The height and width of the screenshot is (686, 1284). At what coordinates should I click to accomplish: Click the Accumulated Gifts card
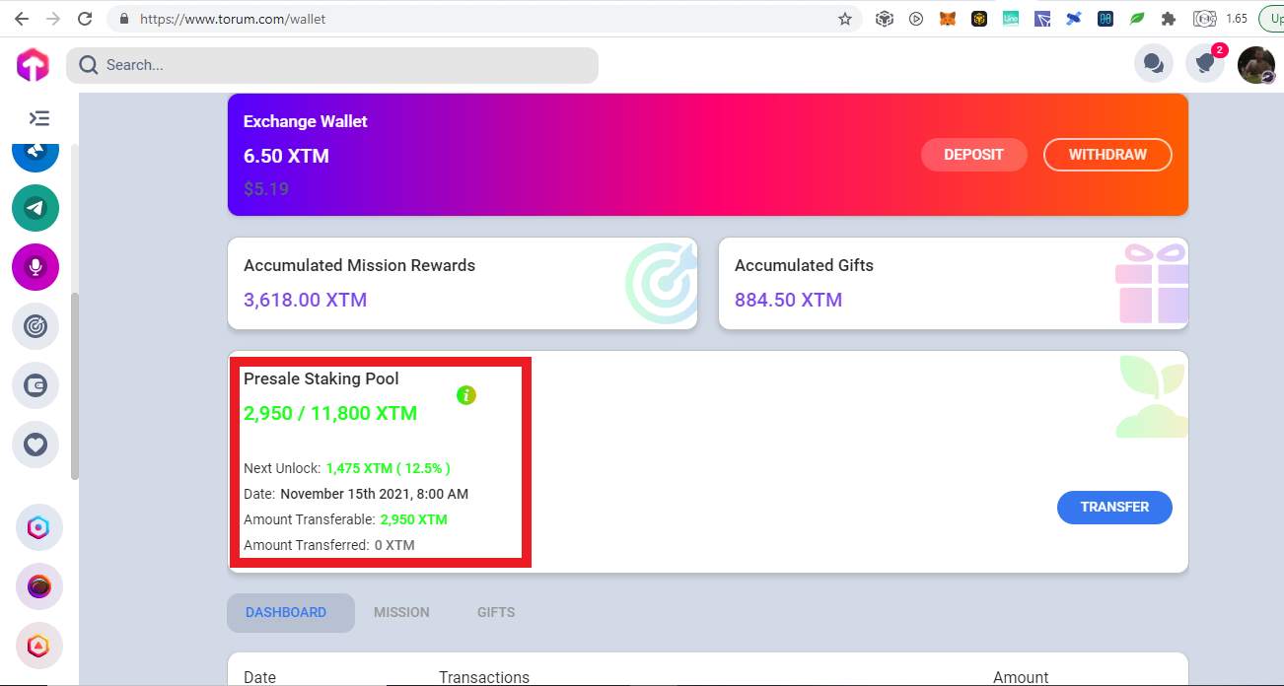point(954,283)
